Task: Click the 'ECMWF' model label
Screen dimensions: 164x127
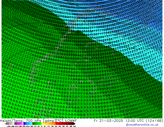Action: coord(71,121)
